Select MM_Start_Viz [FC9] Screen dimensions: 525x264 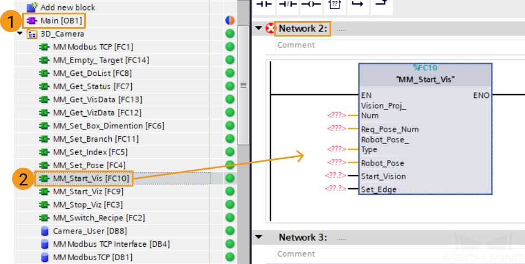click(89, 191)
